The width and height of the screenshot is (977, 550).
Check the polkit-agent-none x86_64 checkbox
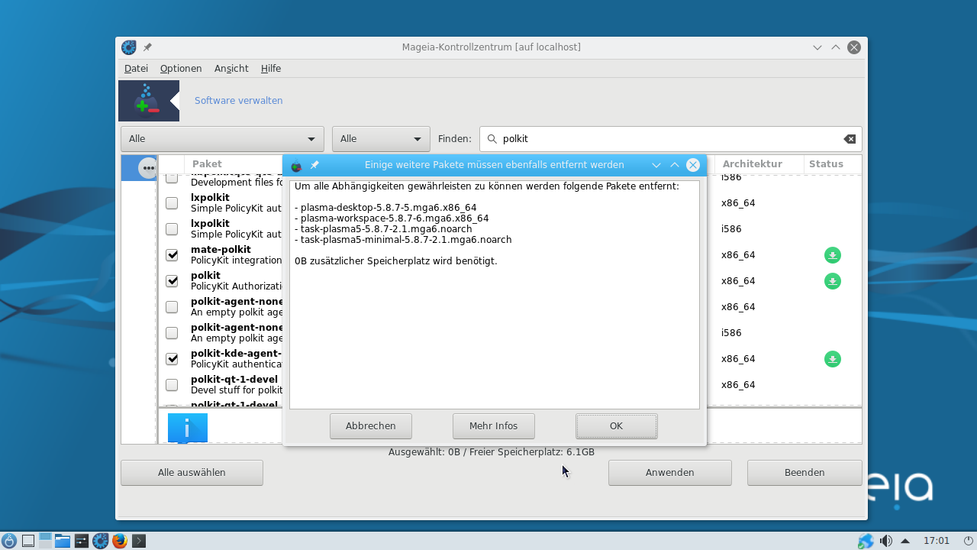point(172,306)
